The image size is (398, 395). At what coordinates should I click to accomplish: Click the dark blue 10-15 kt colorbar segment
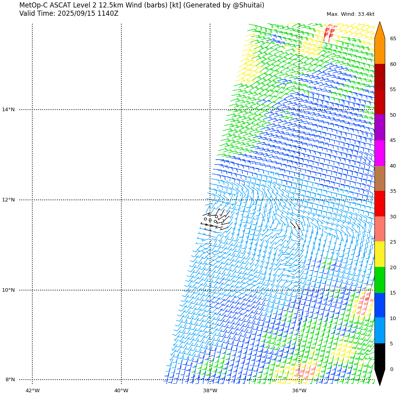click(x=380, y=305)
